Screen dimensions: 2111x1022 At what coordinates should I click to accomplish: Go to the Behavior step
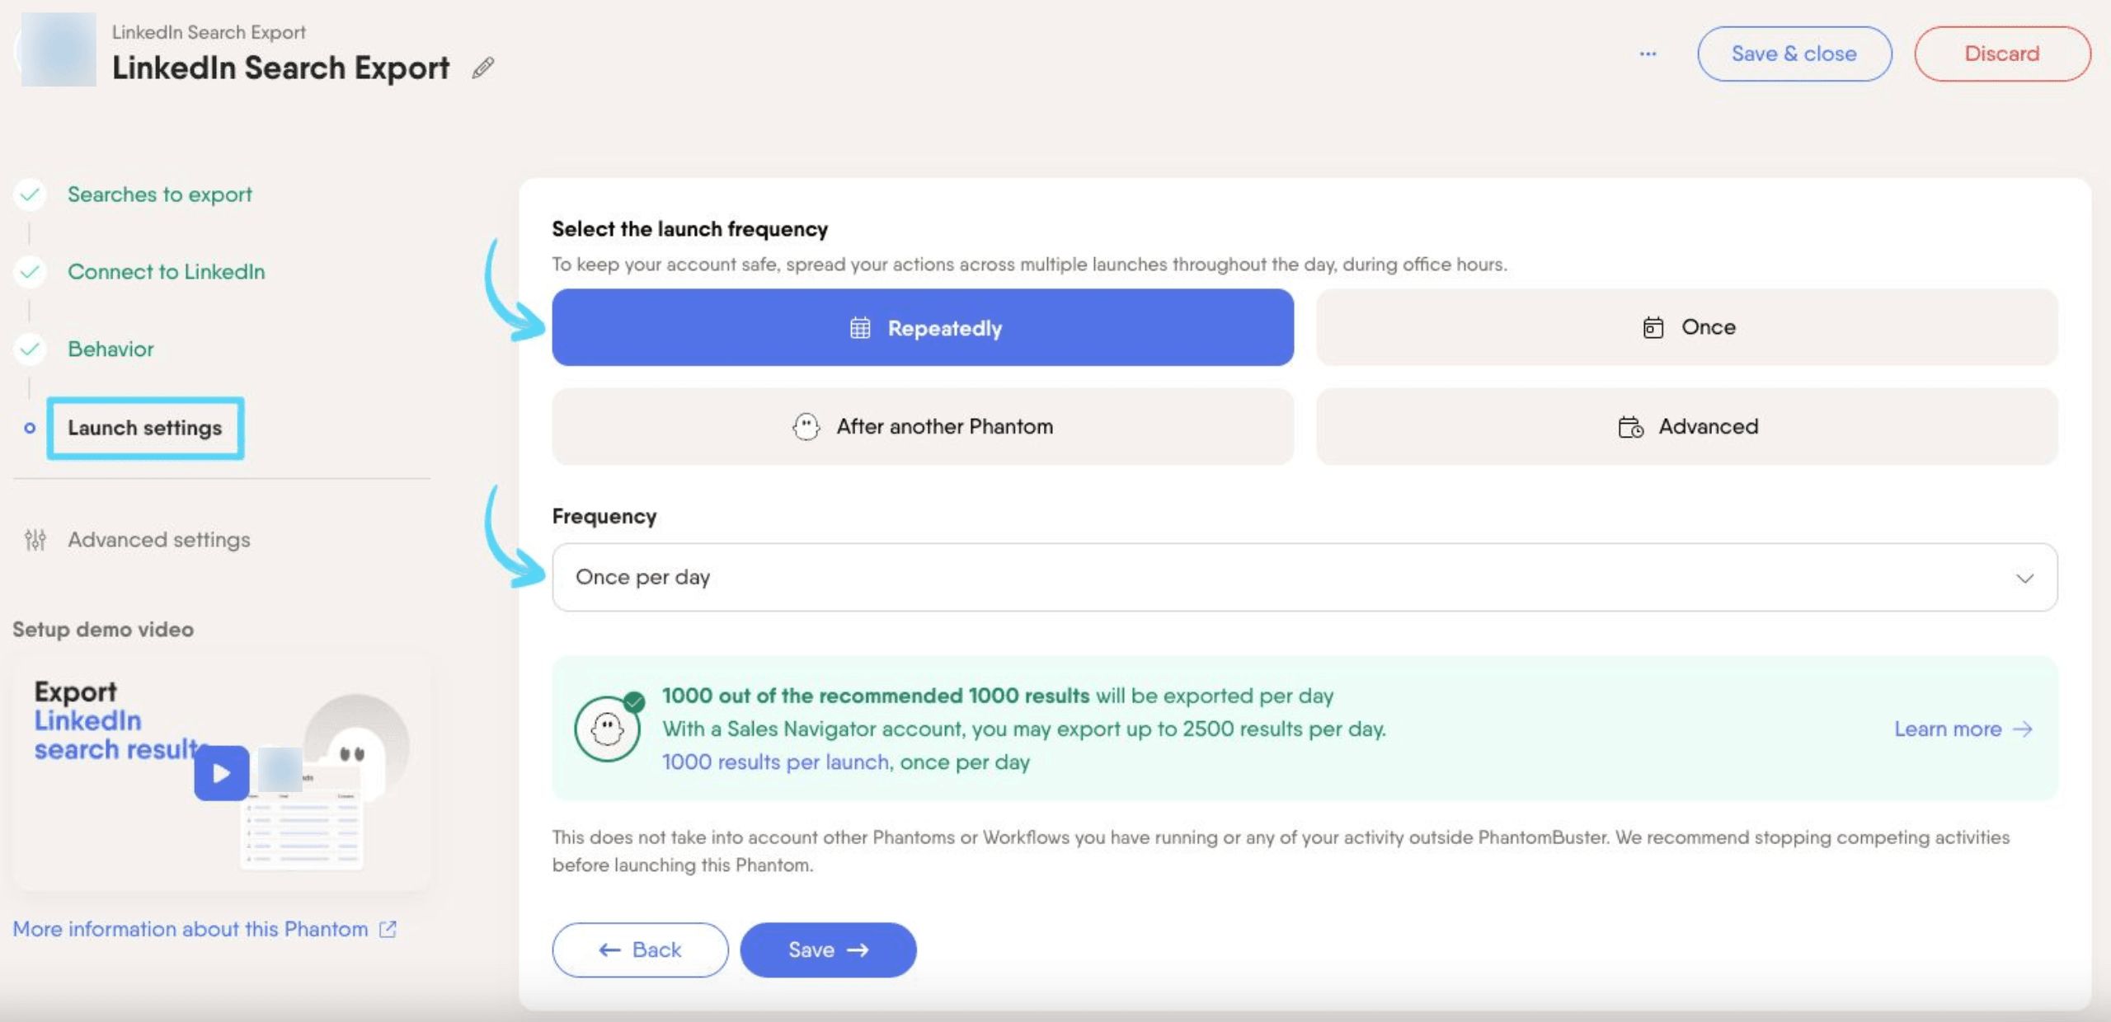110,349
